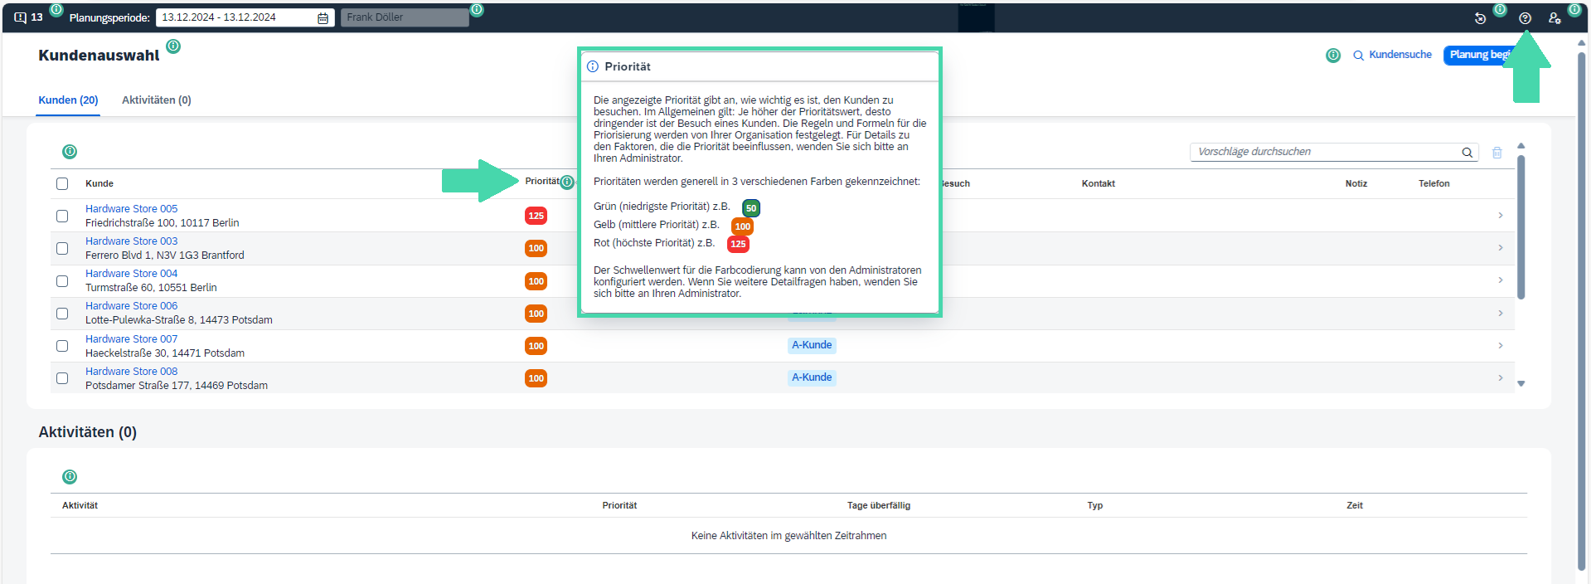Click the orange 100 example badge in popup

click(742, 226)
